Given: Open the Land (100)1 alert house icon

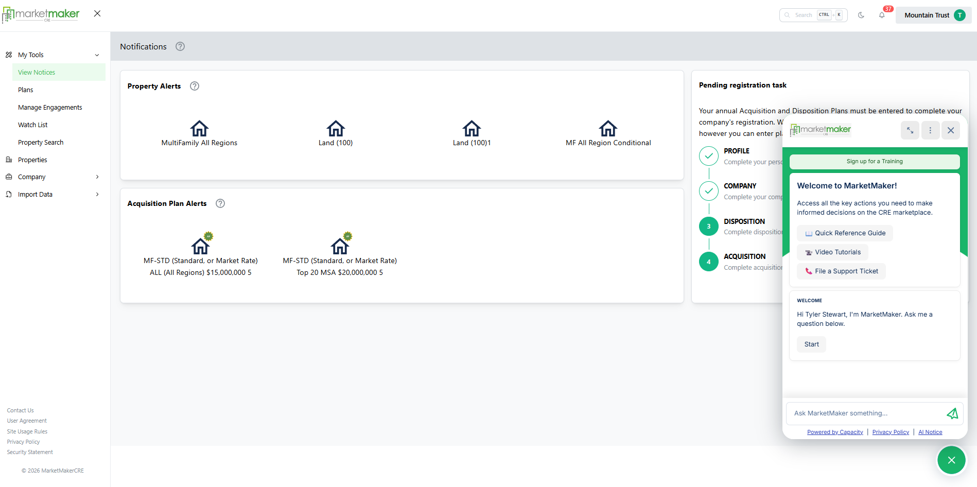Looking at the screenshot, I should [472, 128].
